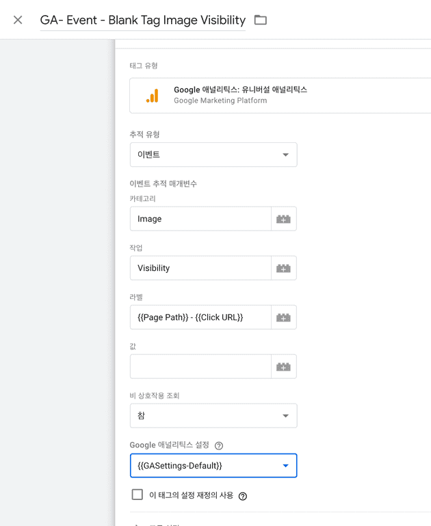Show help for 이 태그의 설정 재정의 사용
Screen dimensions: 431x526
click(x=243, y=496)
